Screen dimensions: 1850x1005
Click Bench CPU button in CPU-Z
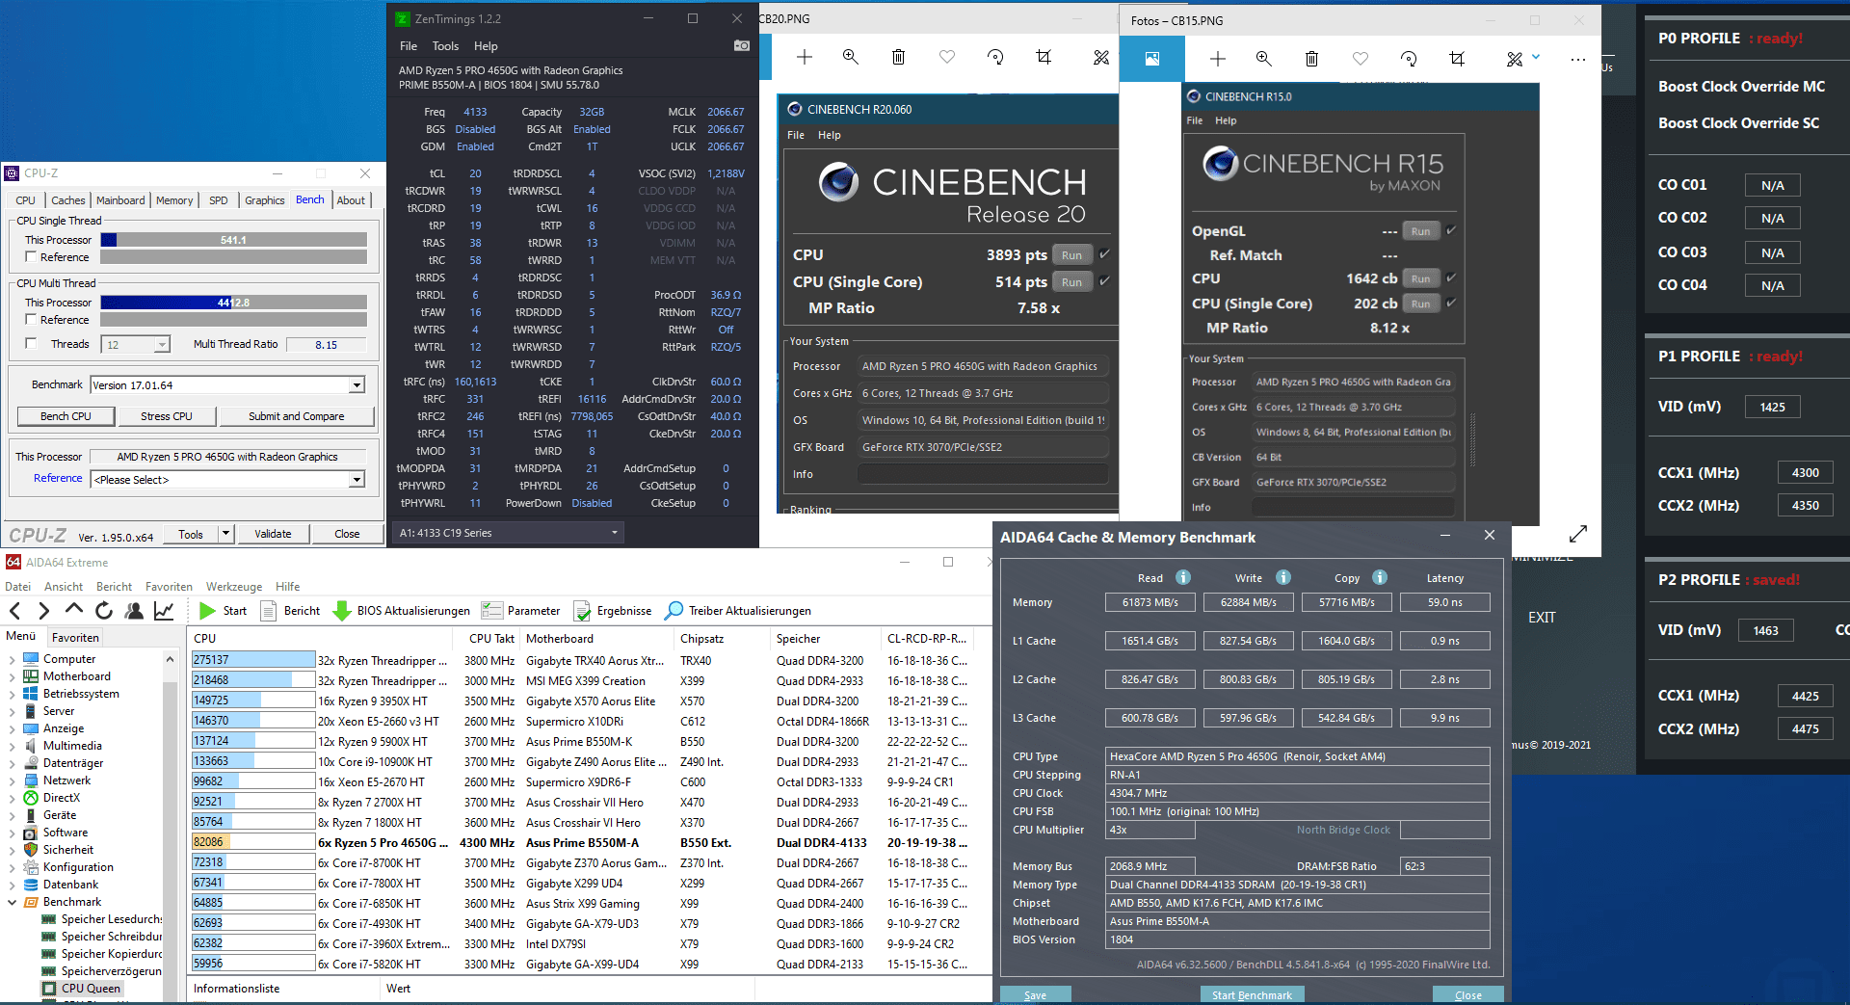(x=66, y=416)
